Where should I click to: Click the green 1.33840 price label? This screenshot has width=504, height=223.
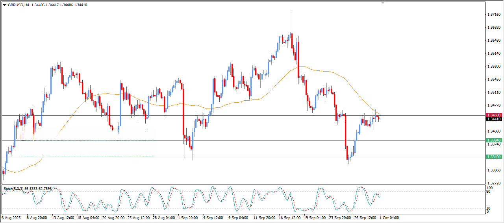(494, 140)
